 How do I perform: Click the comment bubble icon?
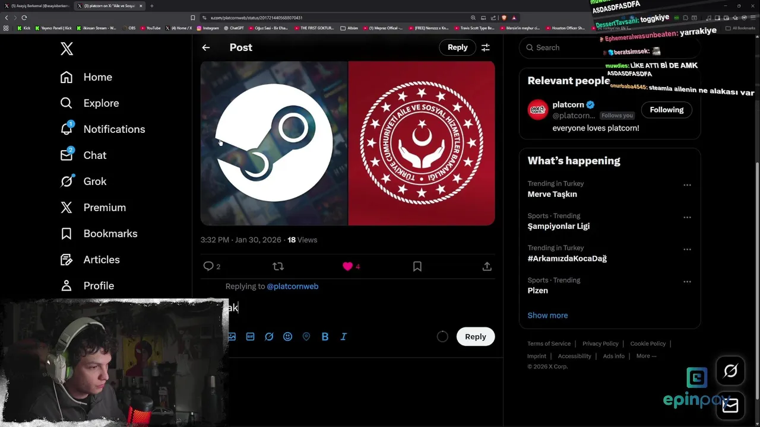(x=208, y=266)
